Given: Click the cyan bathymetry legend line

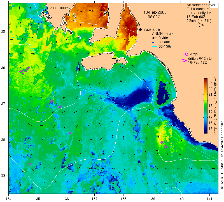Looking at the screenshot, I should pos(55,11).
